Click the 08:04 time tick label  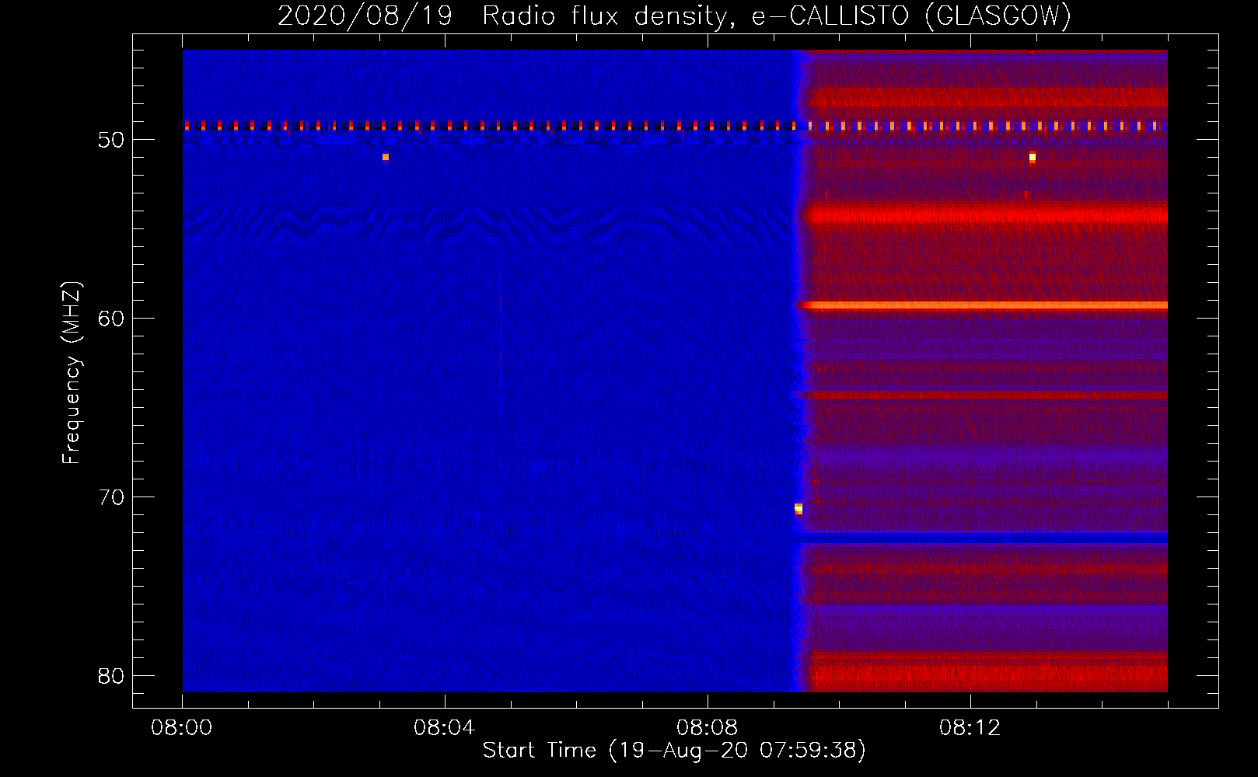click(x=445, y=728)
